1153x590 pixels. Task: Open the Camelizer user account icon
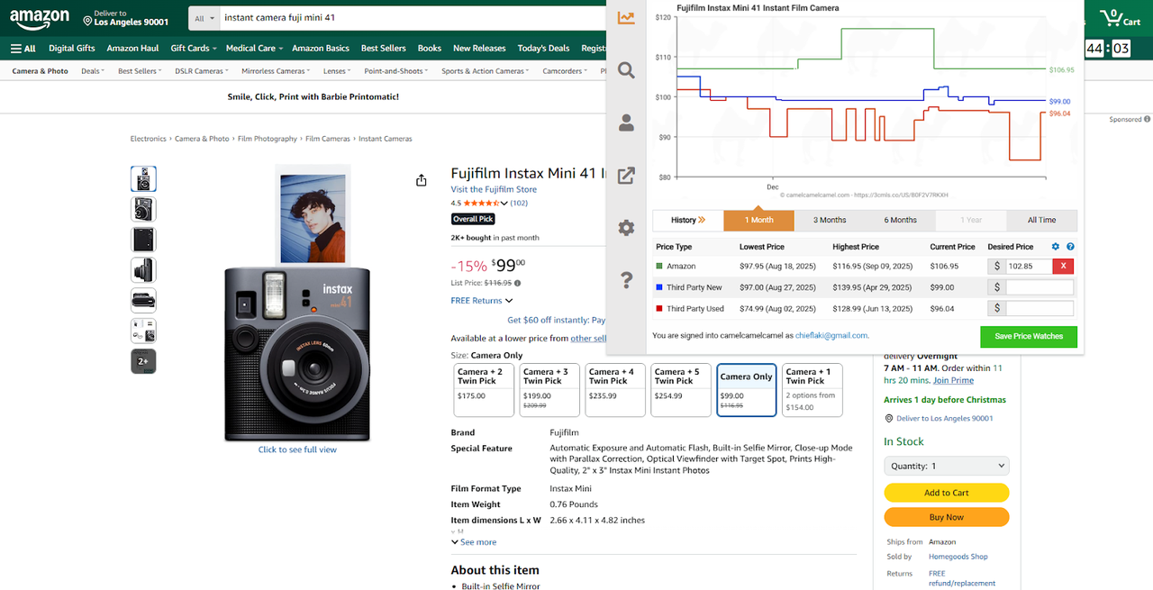pyautogui.click(x=626, y=123)
